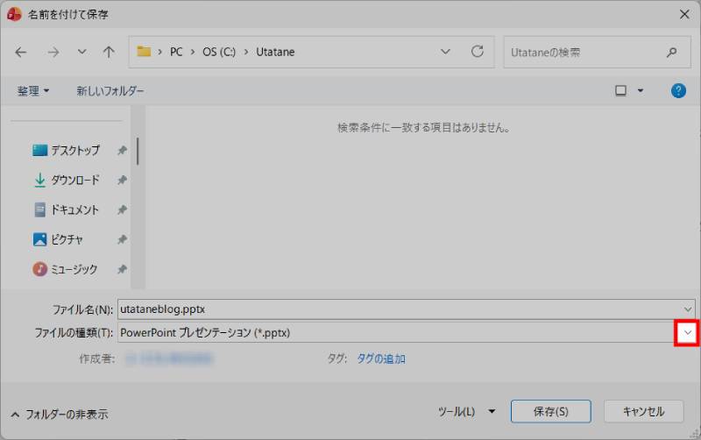
Task: Select OS (C:) in the address path
Action: (x=219, y=52)
